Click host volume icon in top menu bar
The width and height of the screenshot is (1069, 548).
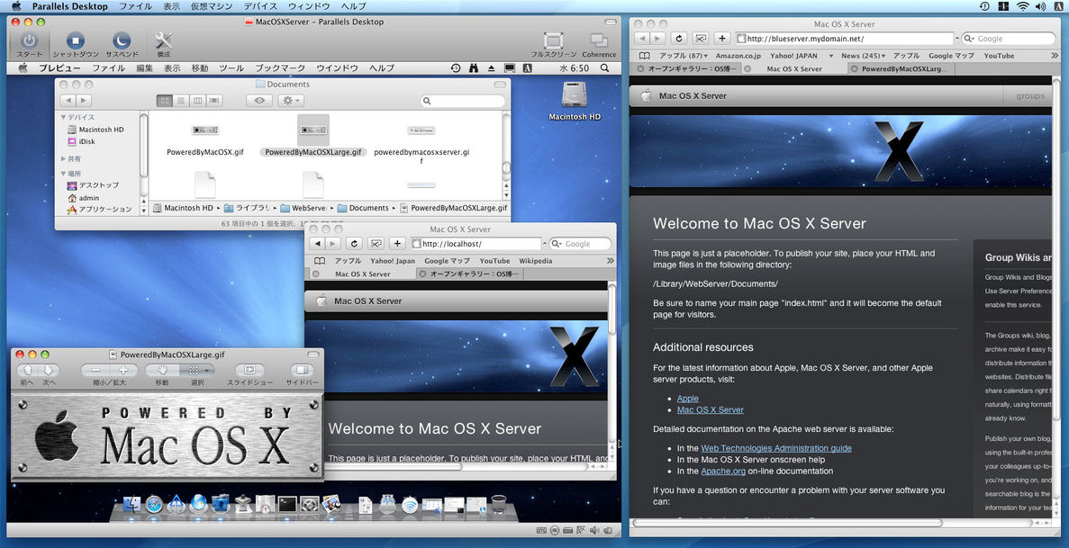[1040, 6]
